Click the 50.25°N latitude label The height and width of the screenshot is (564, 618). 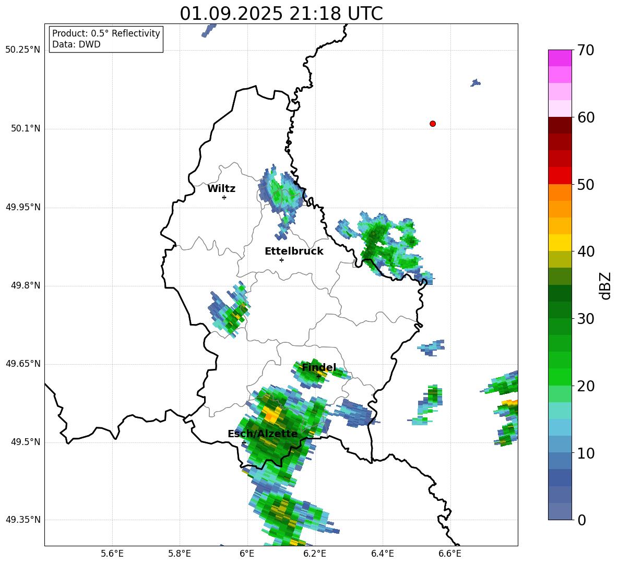(23, 50)
